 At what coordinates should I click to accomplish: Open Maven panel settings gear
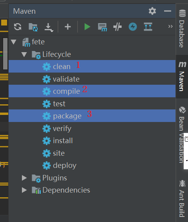click(152, 11)
